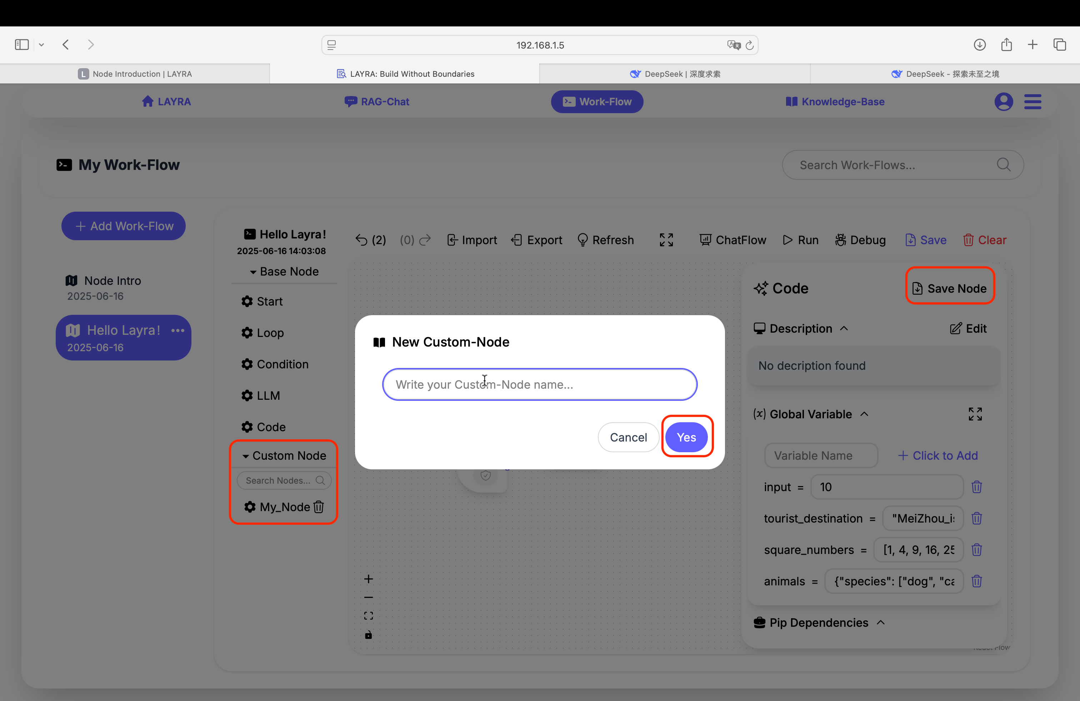Focus the Search Nodes field

point(284,481)
